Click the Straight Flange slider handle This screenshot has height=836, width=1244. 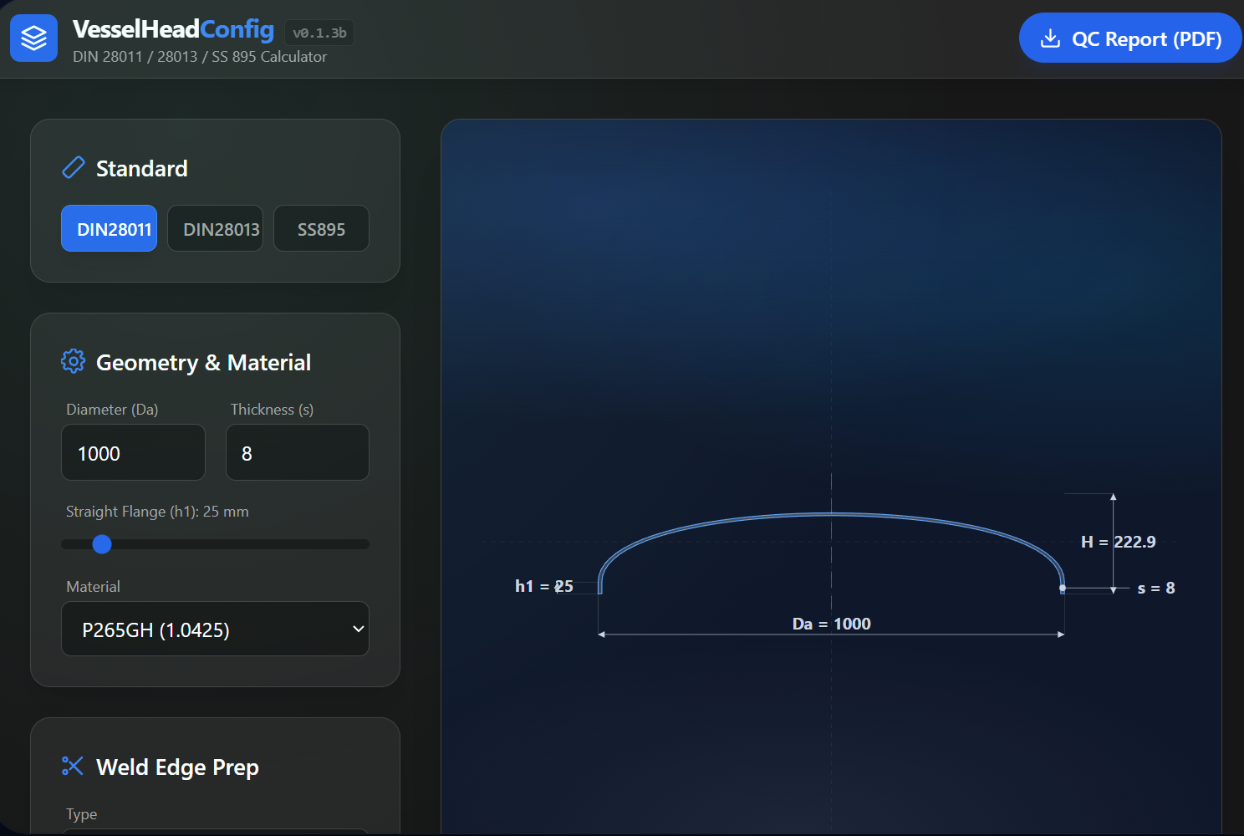(102, 544)
